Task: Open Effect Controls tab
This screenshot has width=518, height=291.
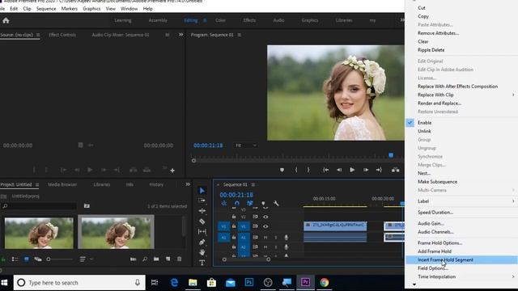Action: [x=62, y=35]
